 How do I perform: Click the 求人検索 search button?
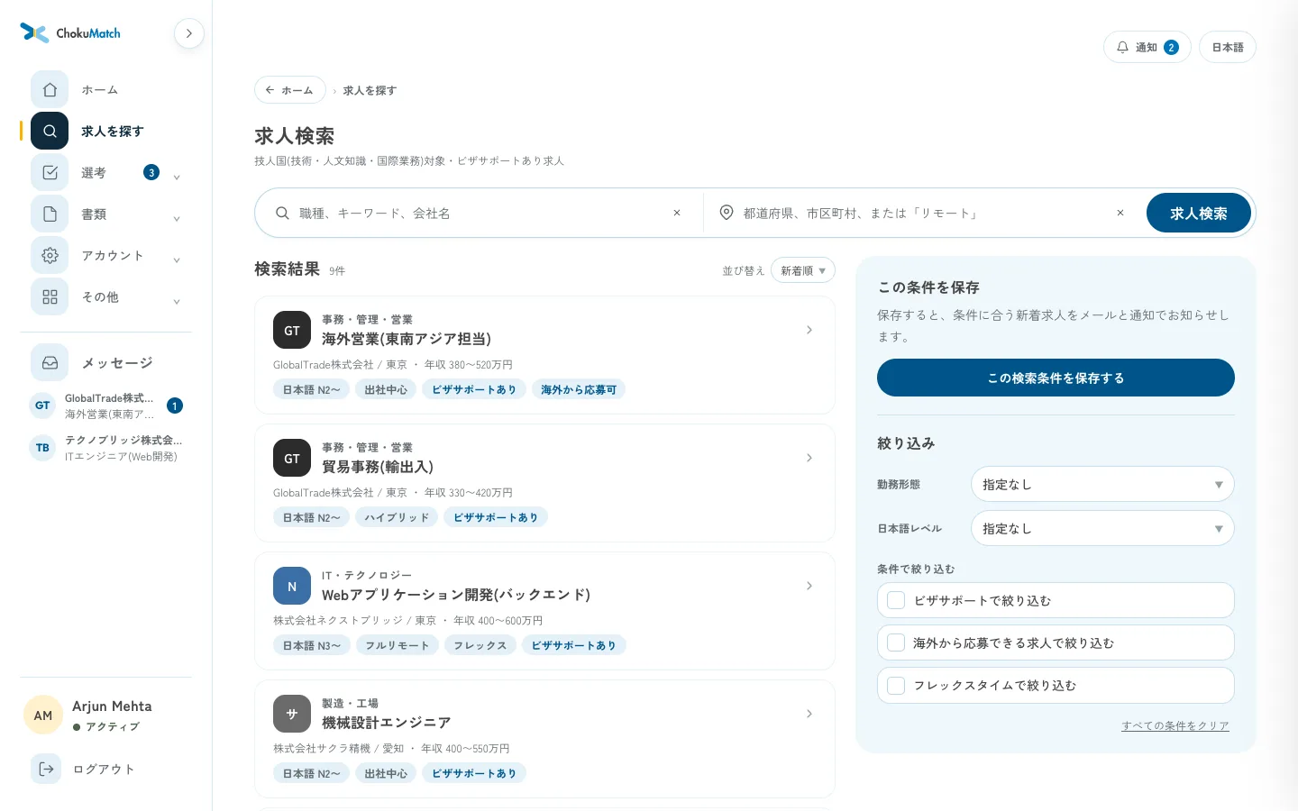click(x=1199, y=214)
